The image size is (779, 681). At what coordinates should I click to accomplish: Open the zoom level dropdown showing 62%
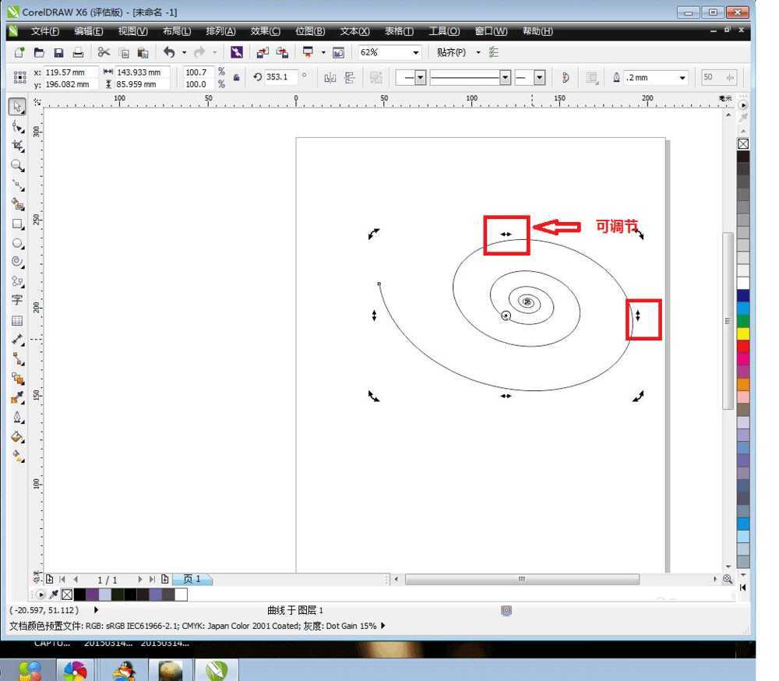click(415, 52)
